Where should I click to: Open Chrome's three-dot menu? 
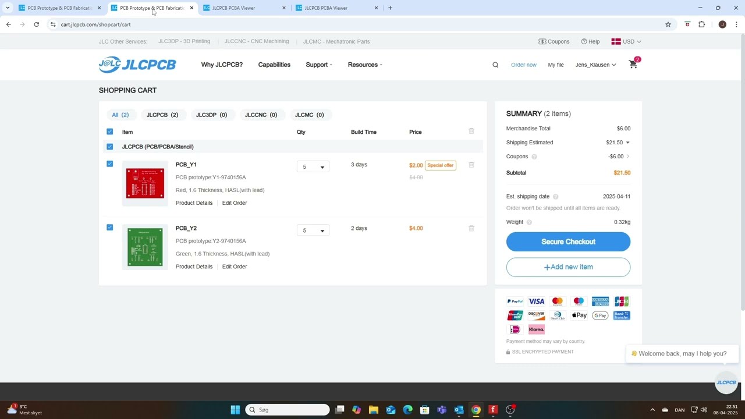pyautogui.click(x=736, y=24)
